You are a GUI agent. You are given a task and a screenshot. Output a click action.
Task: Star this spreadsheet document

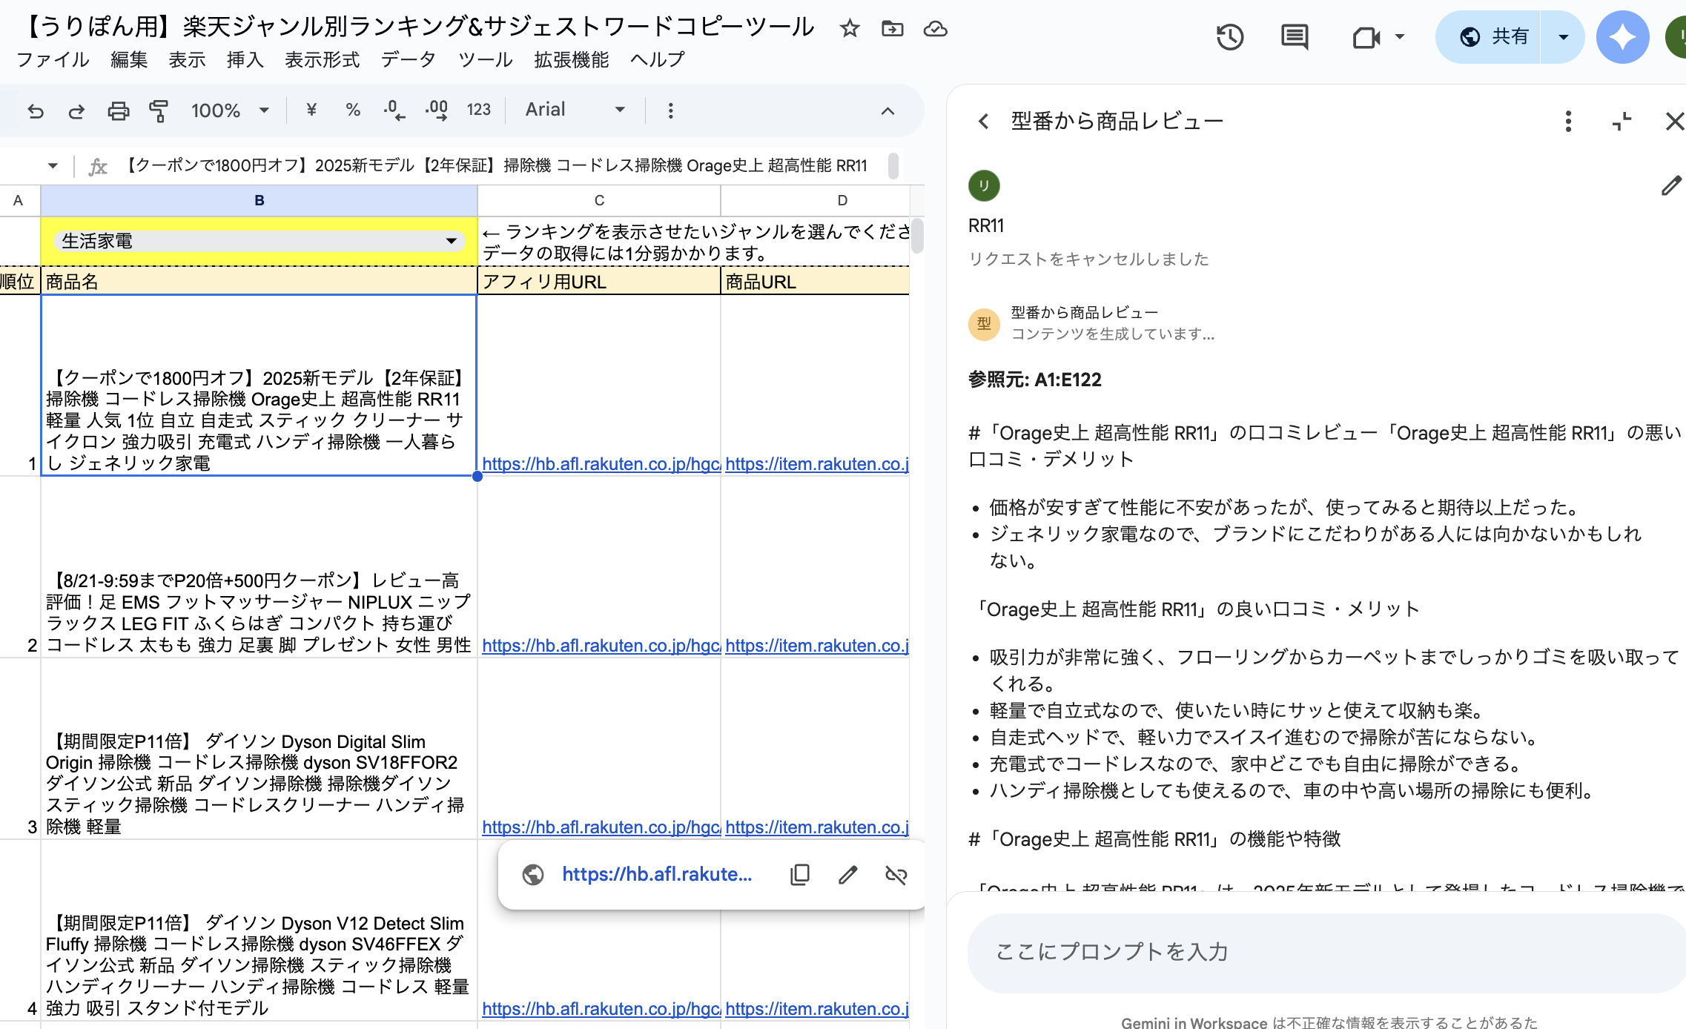850,29
